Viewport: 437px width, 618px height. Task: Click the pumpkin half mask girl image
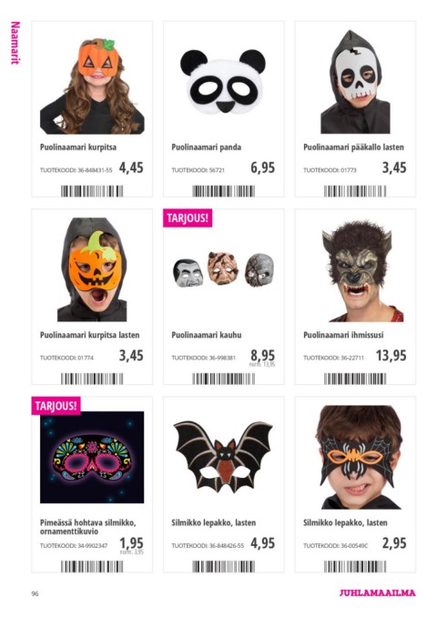click(92, 86)
